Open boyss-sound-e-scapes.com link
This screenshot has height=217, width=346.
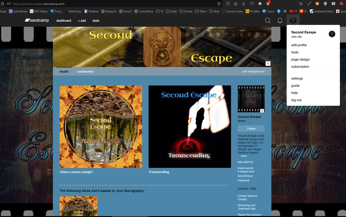[x=246, y=170]
